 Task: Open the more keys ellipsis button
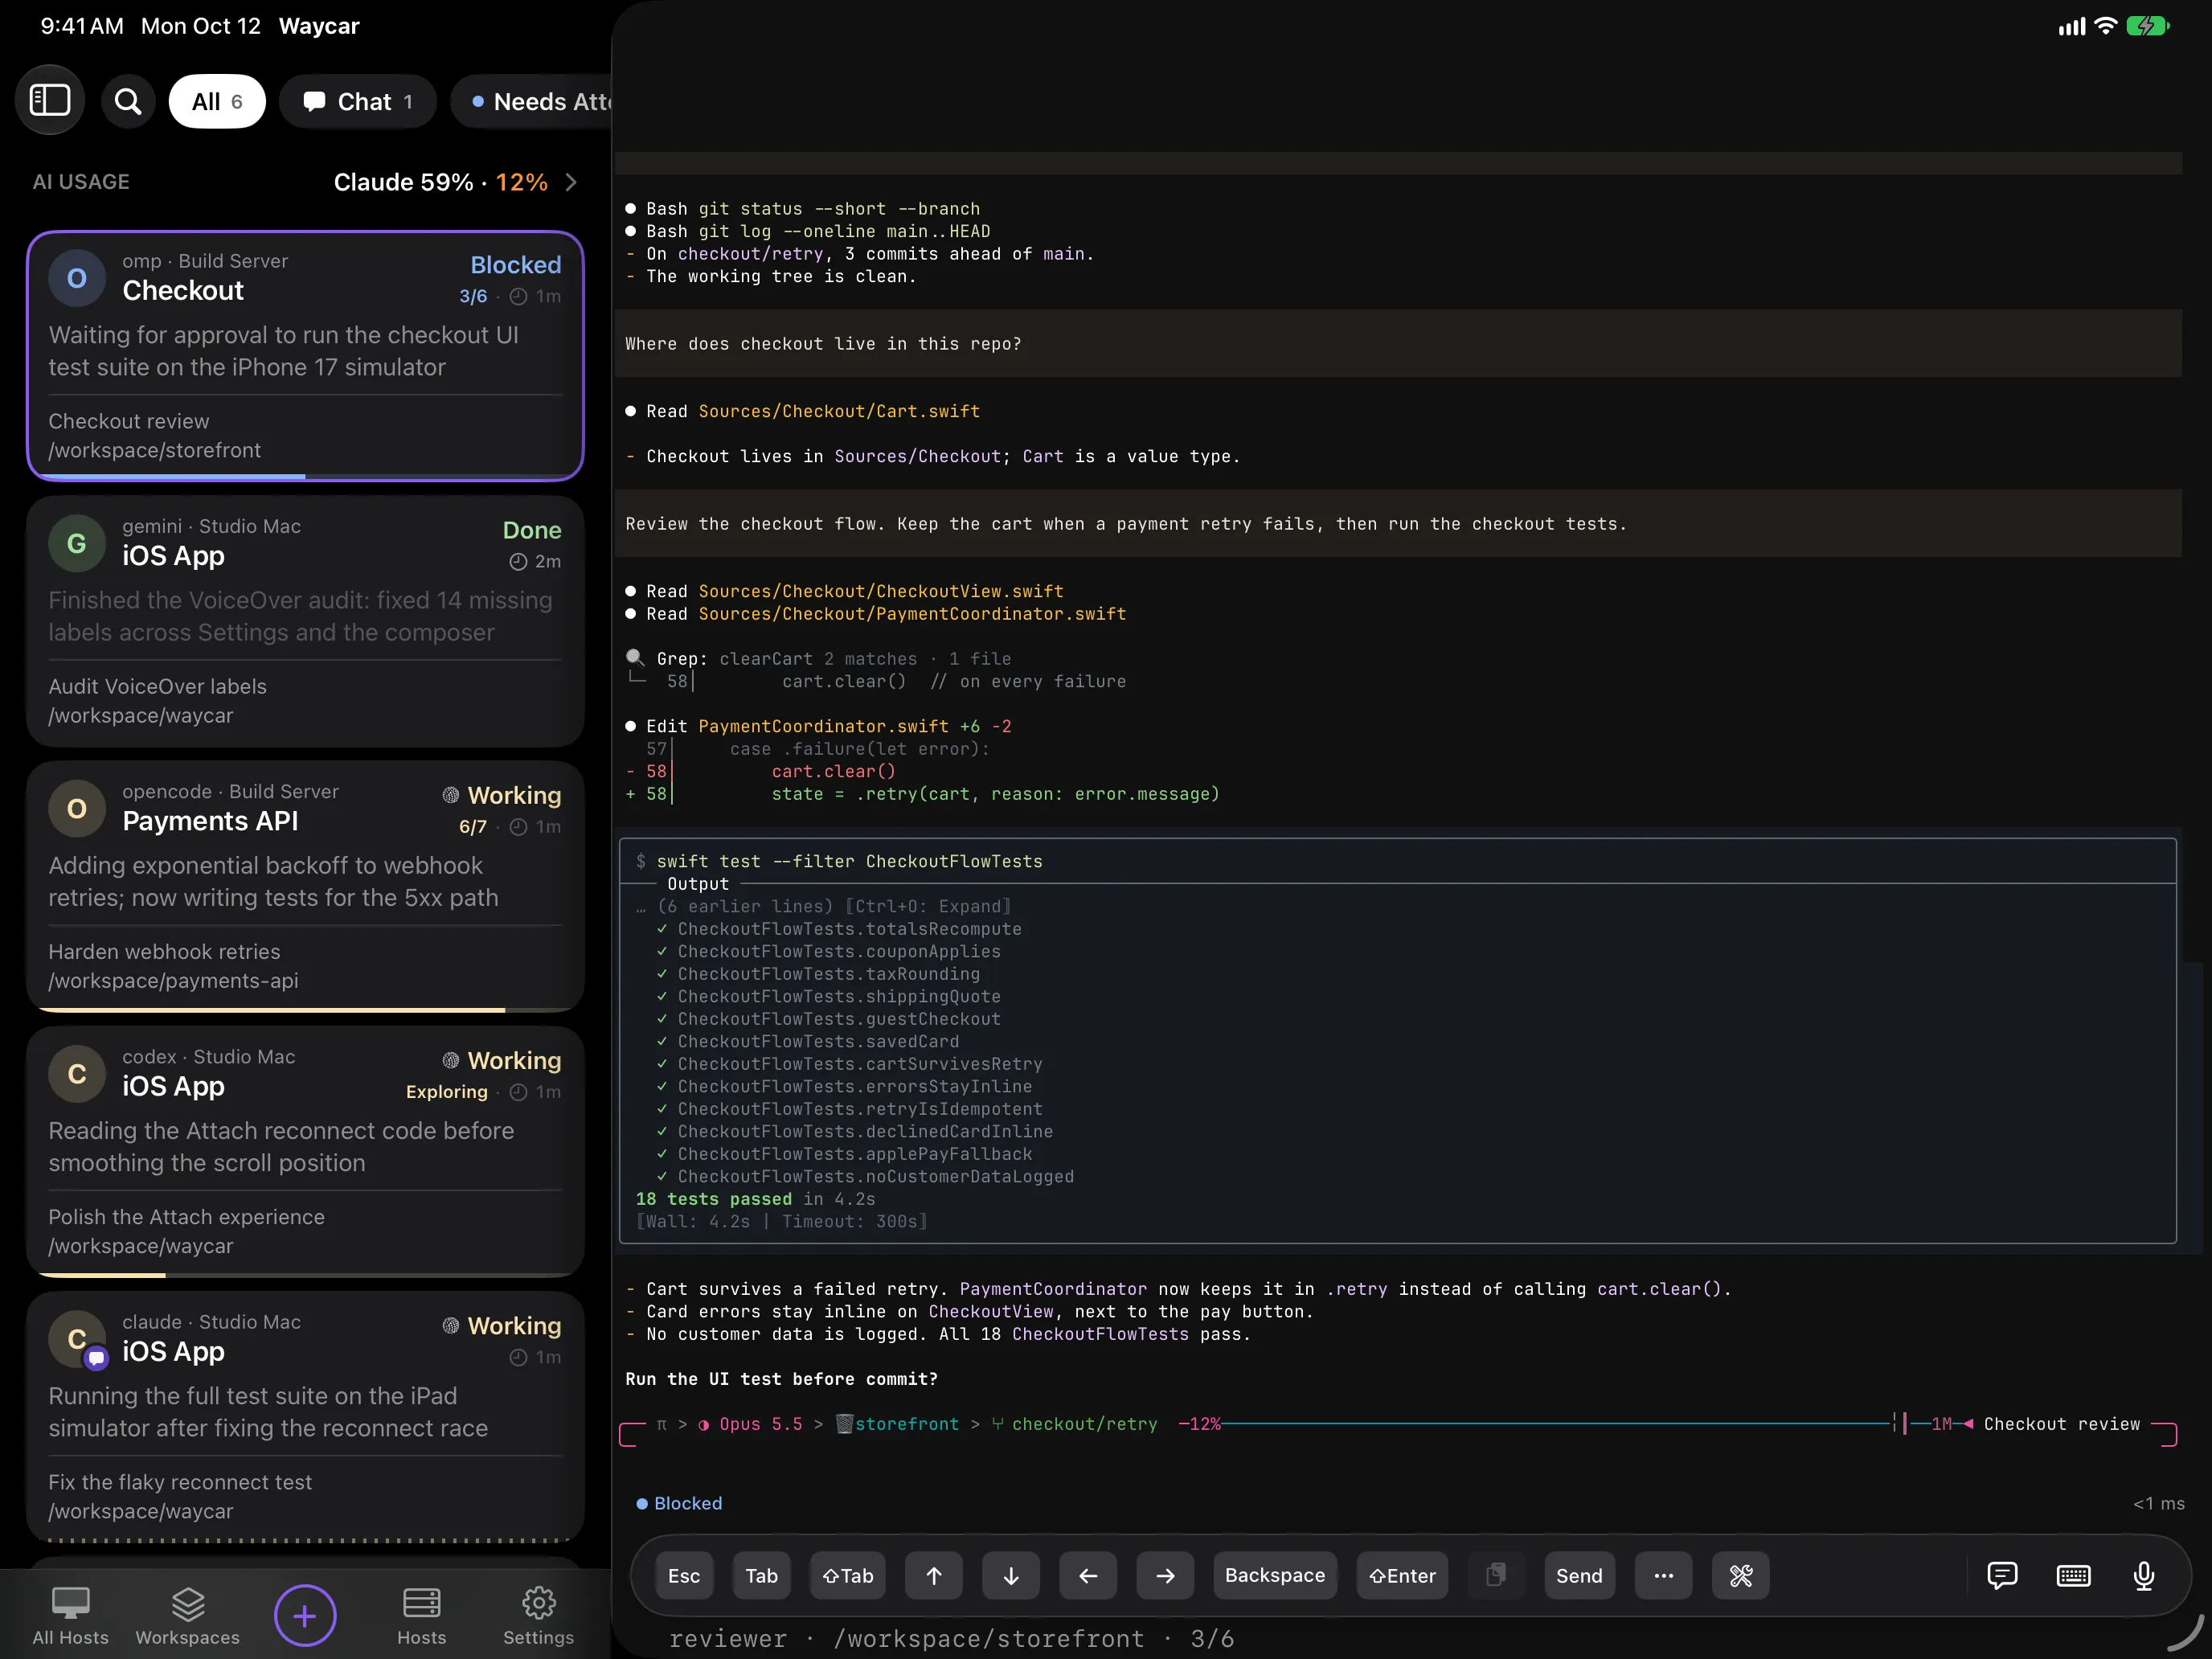coord(1664,1575)
